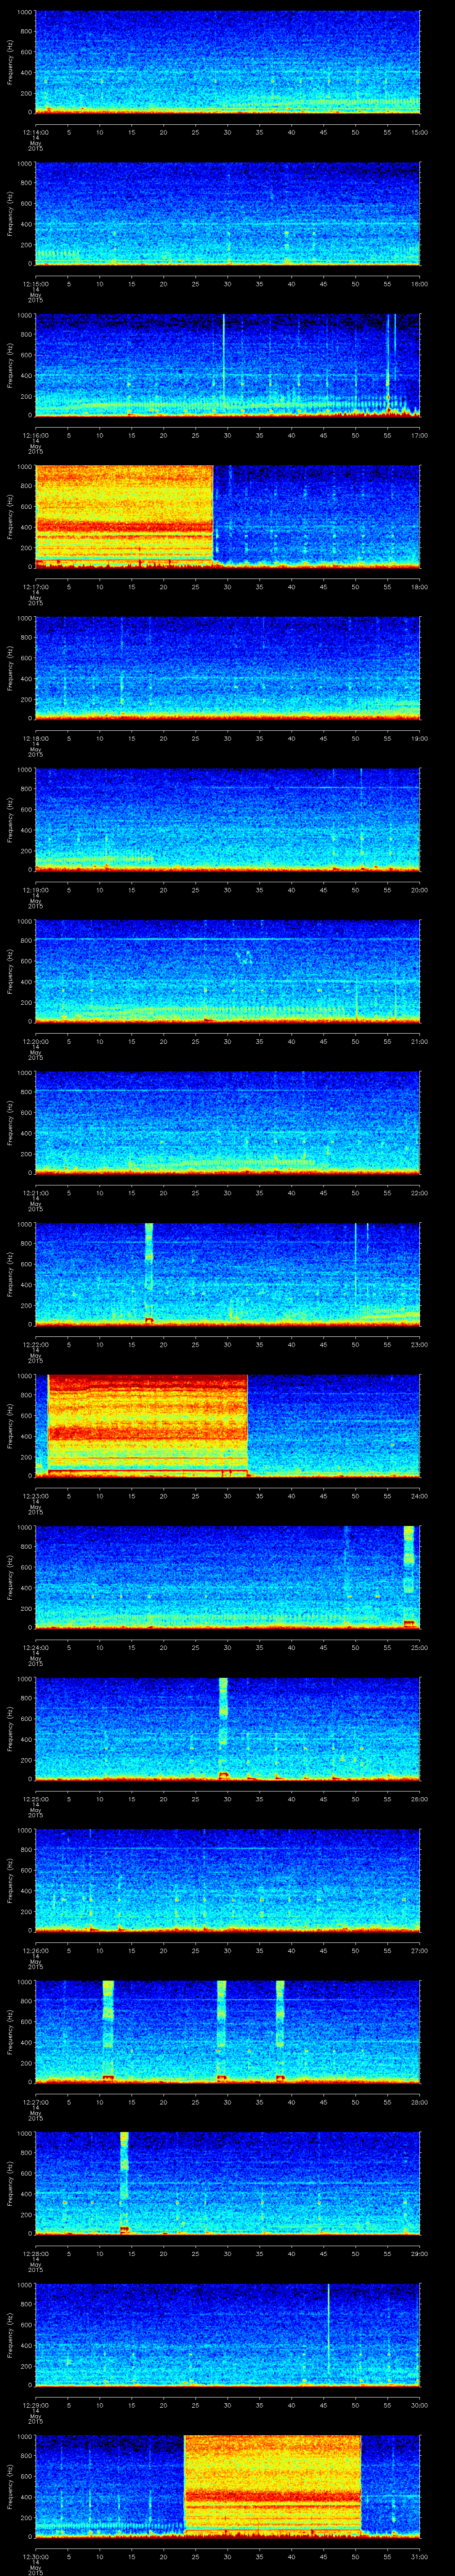Select the red broadband noise block in the 12:23:00 plot

pos(148,1425)
